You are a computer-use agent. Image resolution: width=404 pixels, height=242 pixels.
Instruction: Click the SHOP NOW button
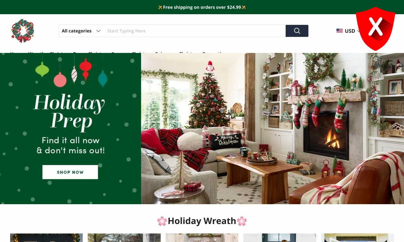click(70, 172)
